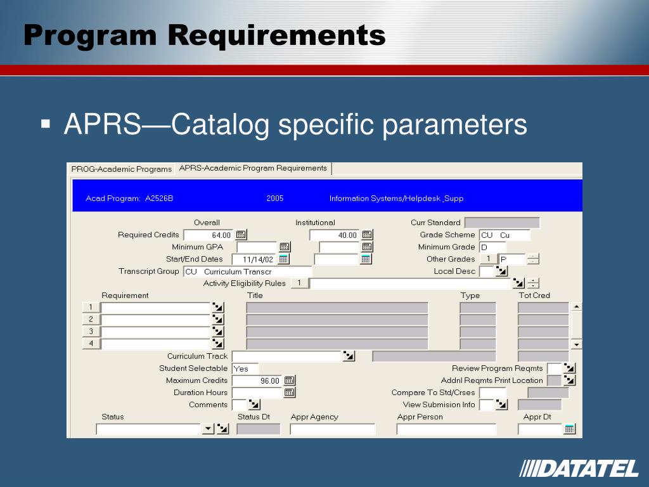The image size is (649, 487).
Task: Open detail icon for Requirement row 1
Action: (218, 308)
